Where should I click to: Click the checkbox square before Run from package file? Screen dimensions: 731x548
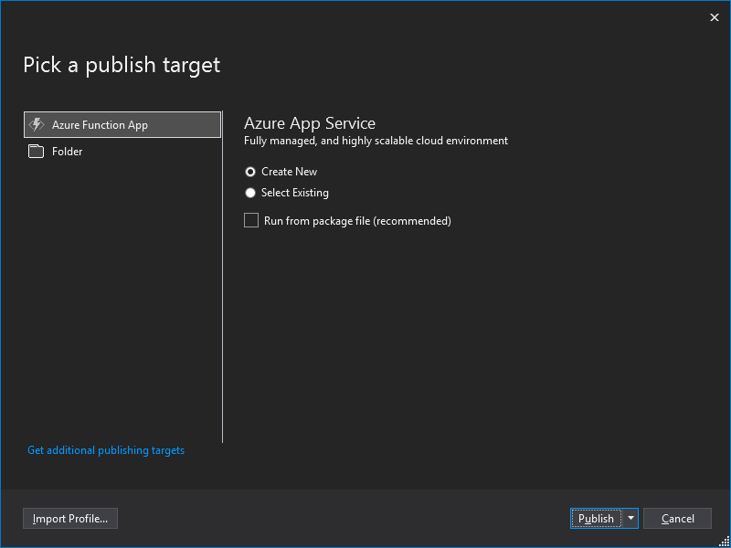(x=251, y=220)
